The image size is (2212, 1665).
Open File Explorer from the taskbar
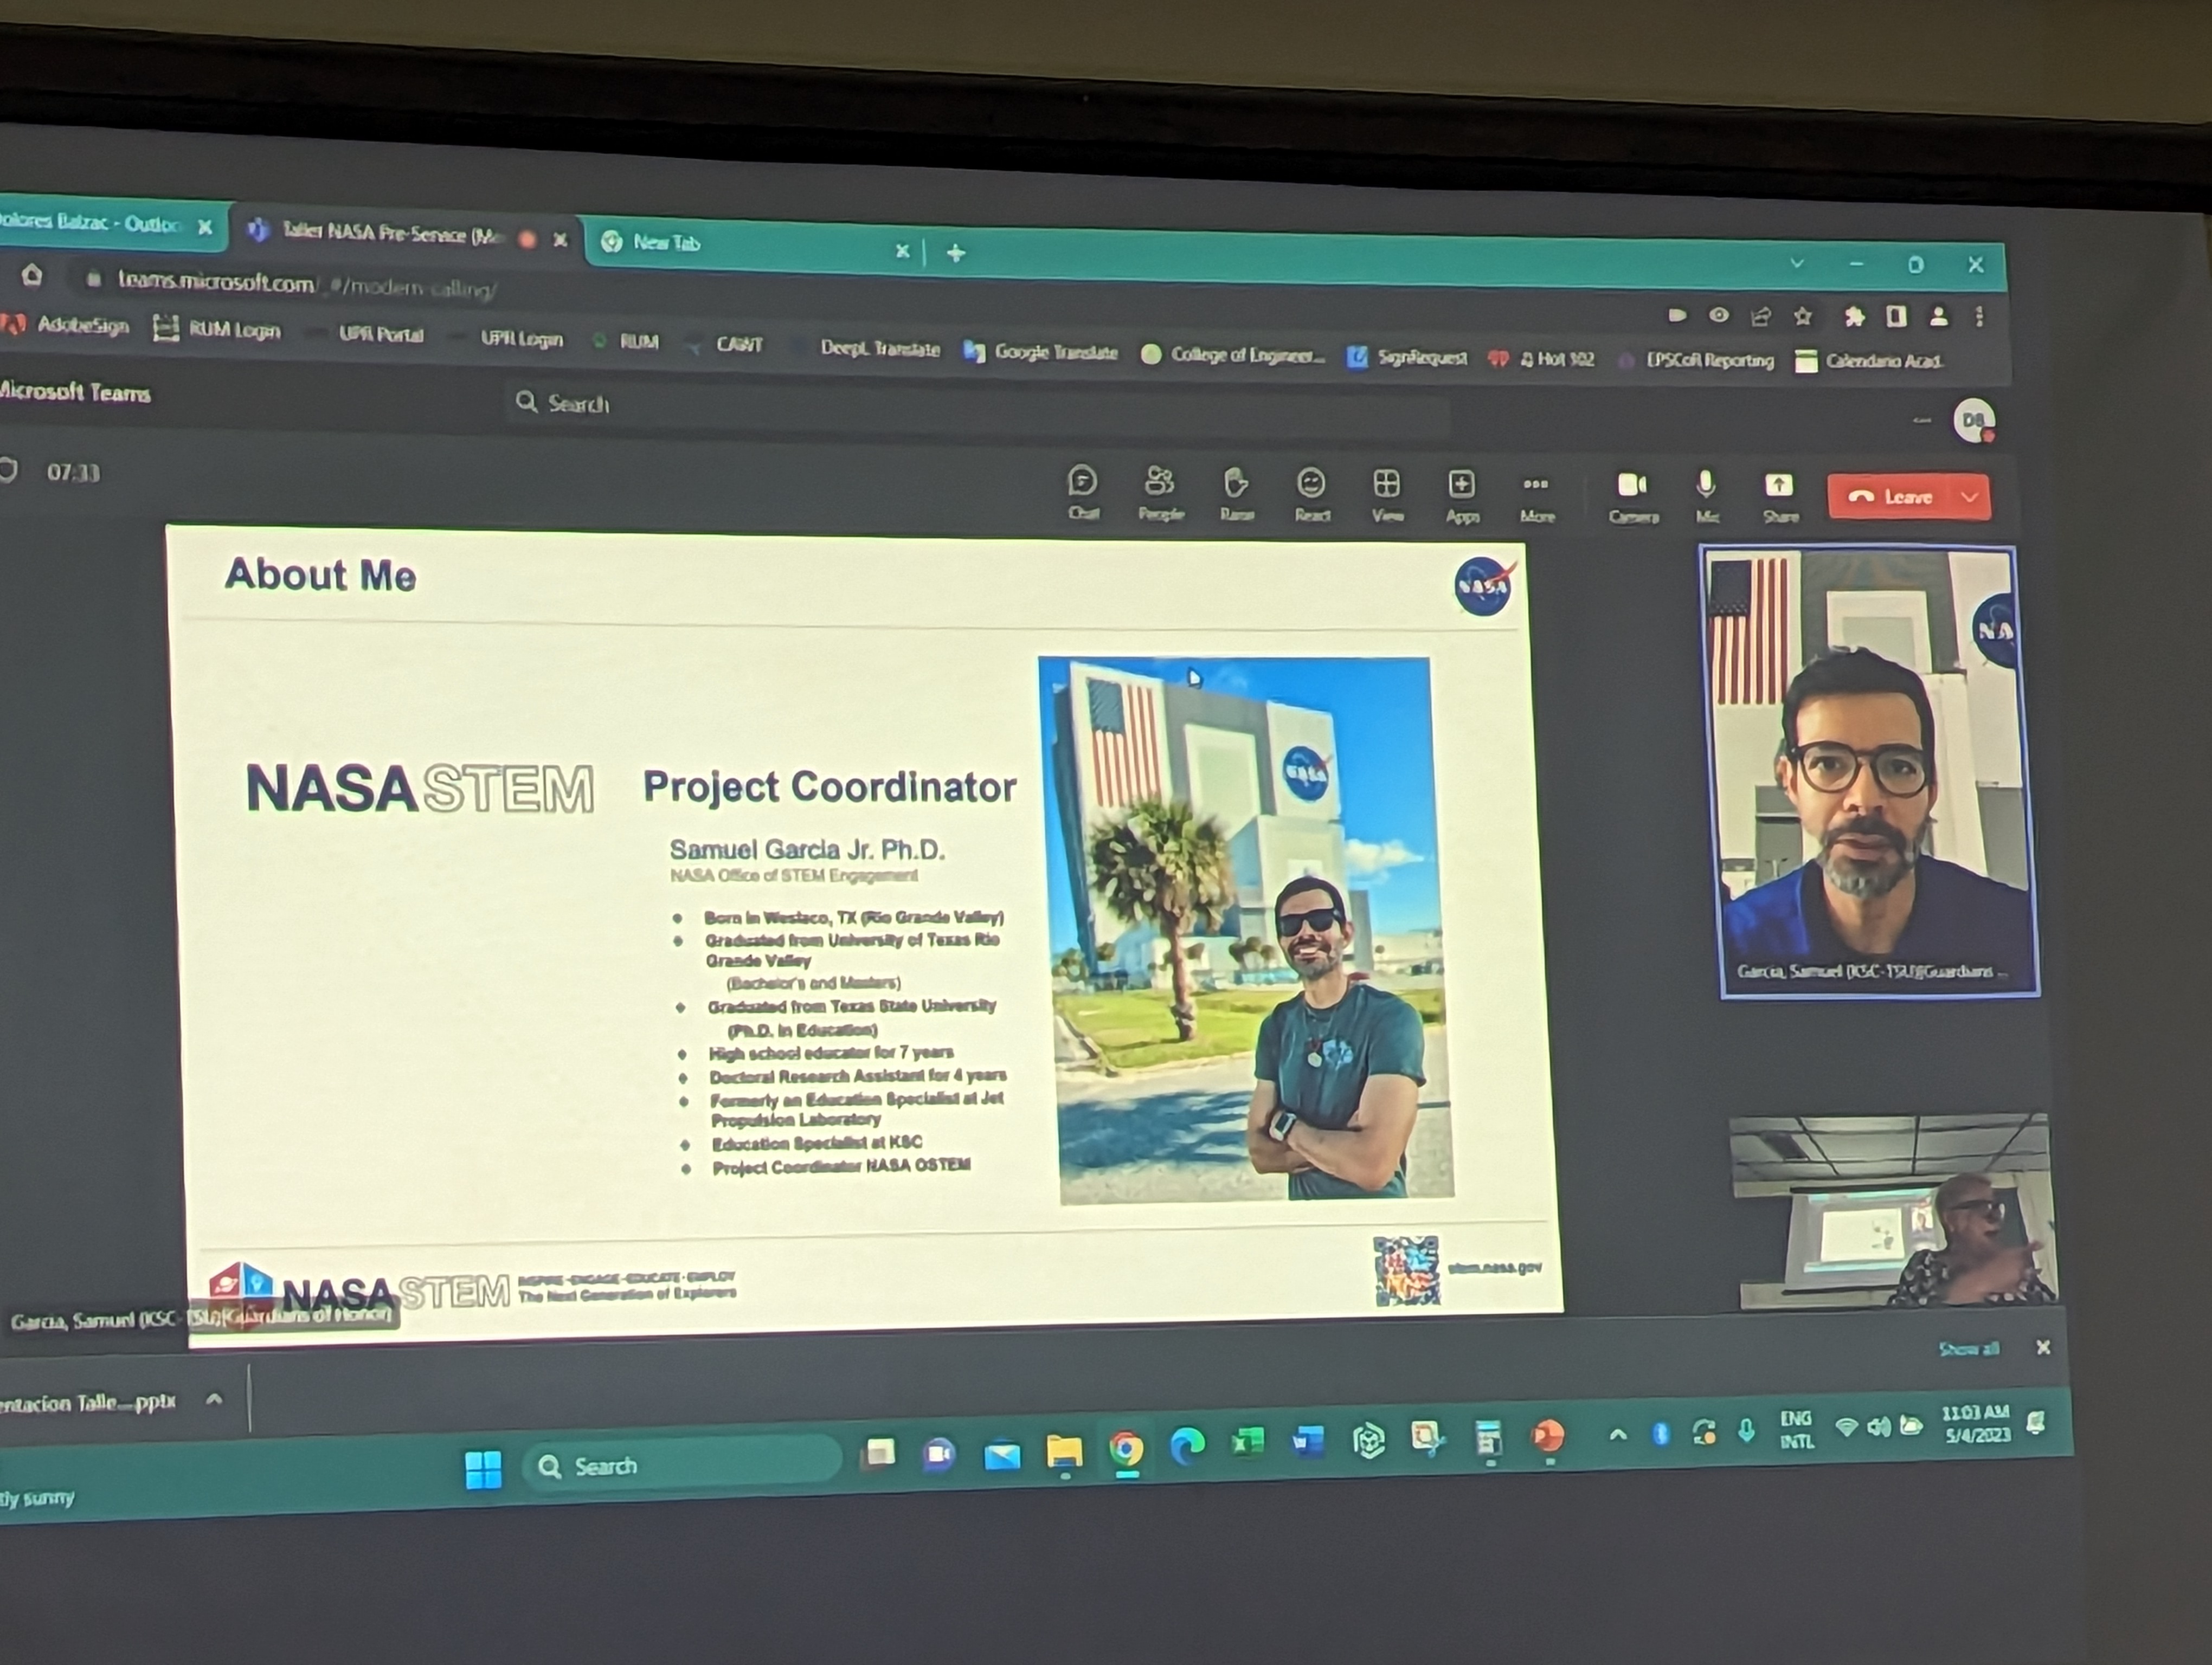coord(1064,1451)
